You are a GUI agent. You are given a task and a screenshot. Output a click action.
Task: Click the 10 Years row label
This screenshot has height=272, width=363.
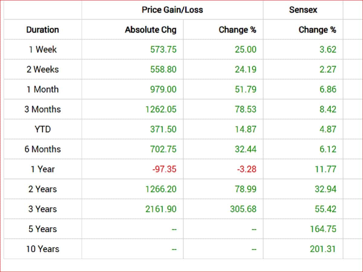pos(43,249)
